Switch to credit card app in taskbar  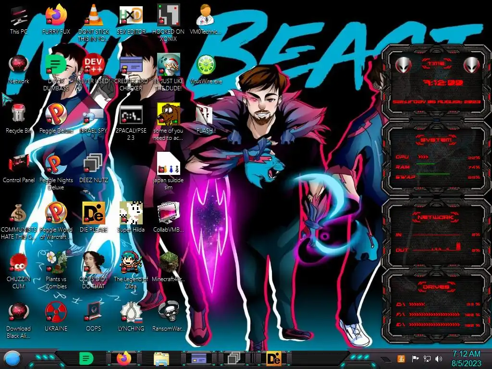198,358
